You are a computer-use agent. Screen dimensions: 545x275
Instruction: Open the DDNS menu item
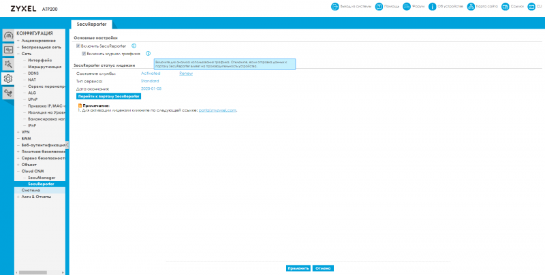(x=33, y=74)
